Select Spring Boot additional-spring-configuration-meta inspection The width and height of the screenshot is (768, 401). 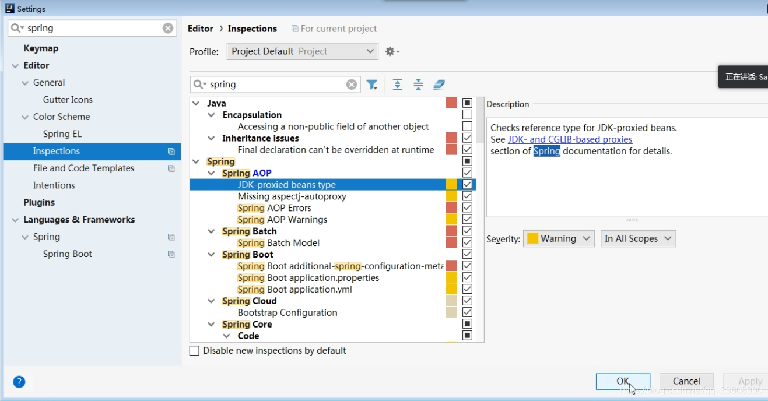pyautogui.click(x=341, y=266)
